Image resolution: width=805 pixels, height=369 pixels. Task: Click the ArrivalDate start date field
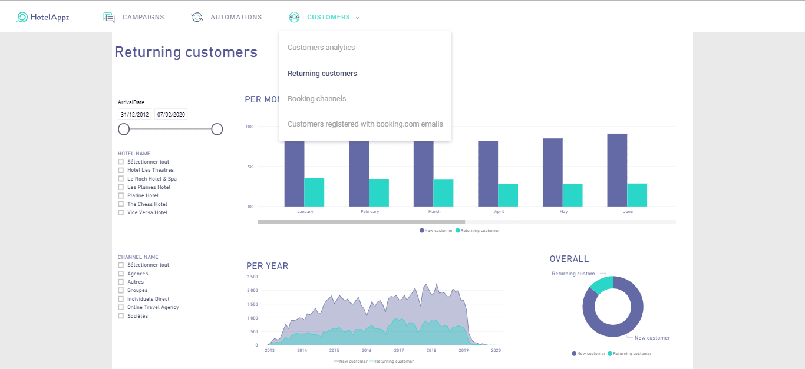pos(134,115)
